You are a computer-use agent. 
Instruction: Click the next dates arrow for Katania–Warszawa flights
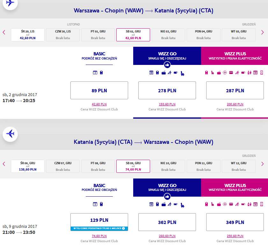pos(263,164)
